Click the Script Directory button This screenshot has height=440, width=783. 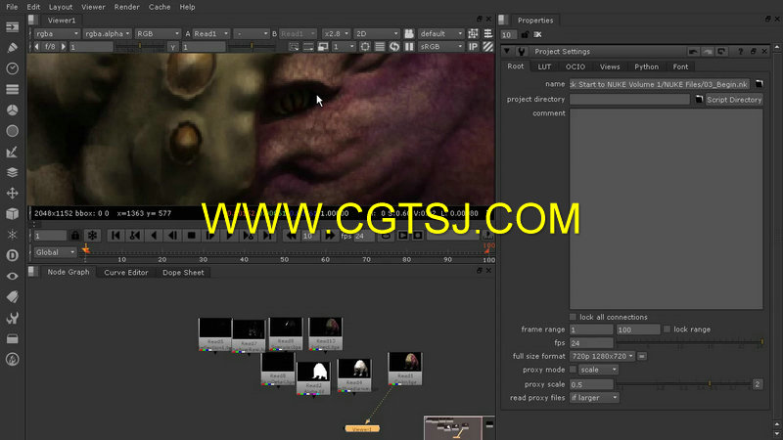pyautogui.click(x=734, y=100)
